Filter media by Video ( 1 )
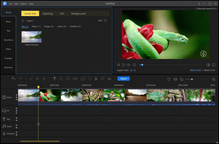 tap(36, 26)
